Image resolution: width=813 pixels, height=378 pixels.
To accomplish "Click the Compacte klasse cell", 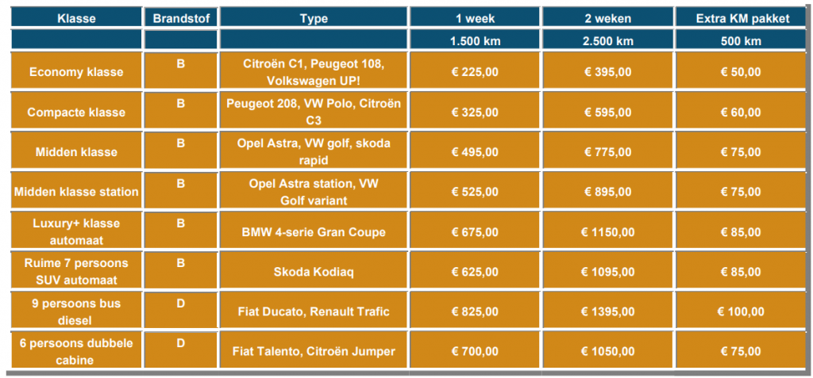I will click(x=76, y=113).
